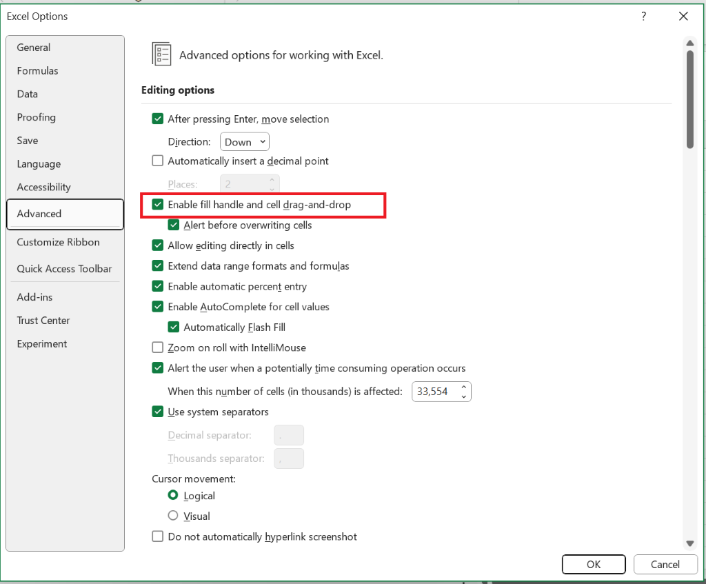This screenshot has width=706, height=584.
Task: Select Logical cursor movement radio button
Action: (x=173, y=495)
